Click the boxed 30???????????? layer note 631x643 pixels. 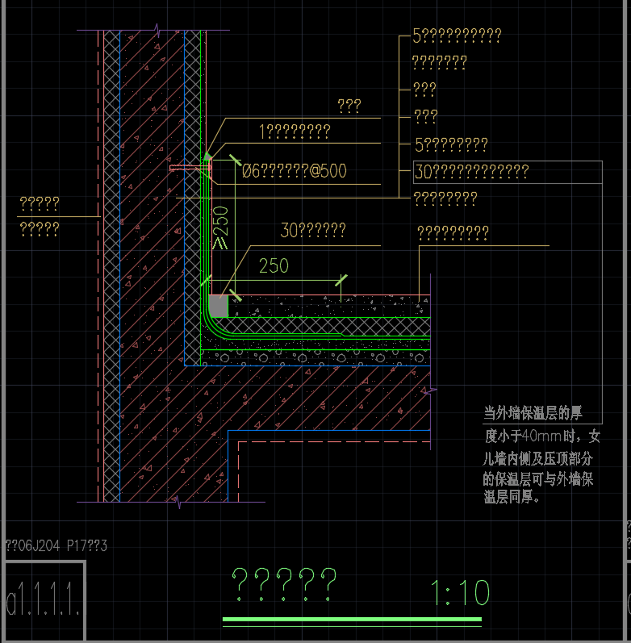508,172
